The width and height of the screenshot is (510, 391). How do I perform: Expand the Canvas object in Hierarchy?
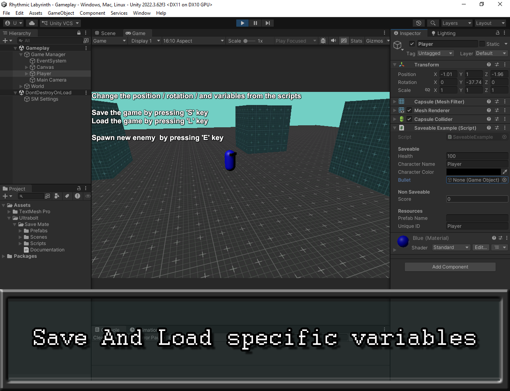point(27,67)
